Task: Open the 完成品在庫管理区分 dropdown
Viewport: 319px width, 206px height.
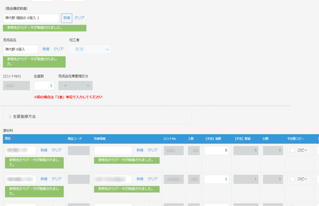Action: pos(75,86)
